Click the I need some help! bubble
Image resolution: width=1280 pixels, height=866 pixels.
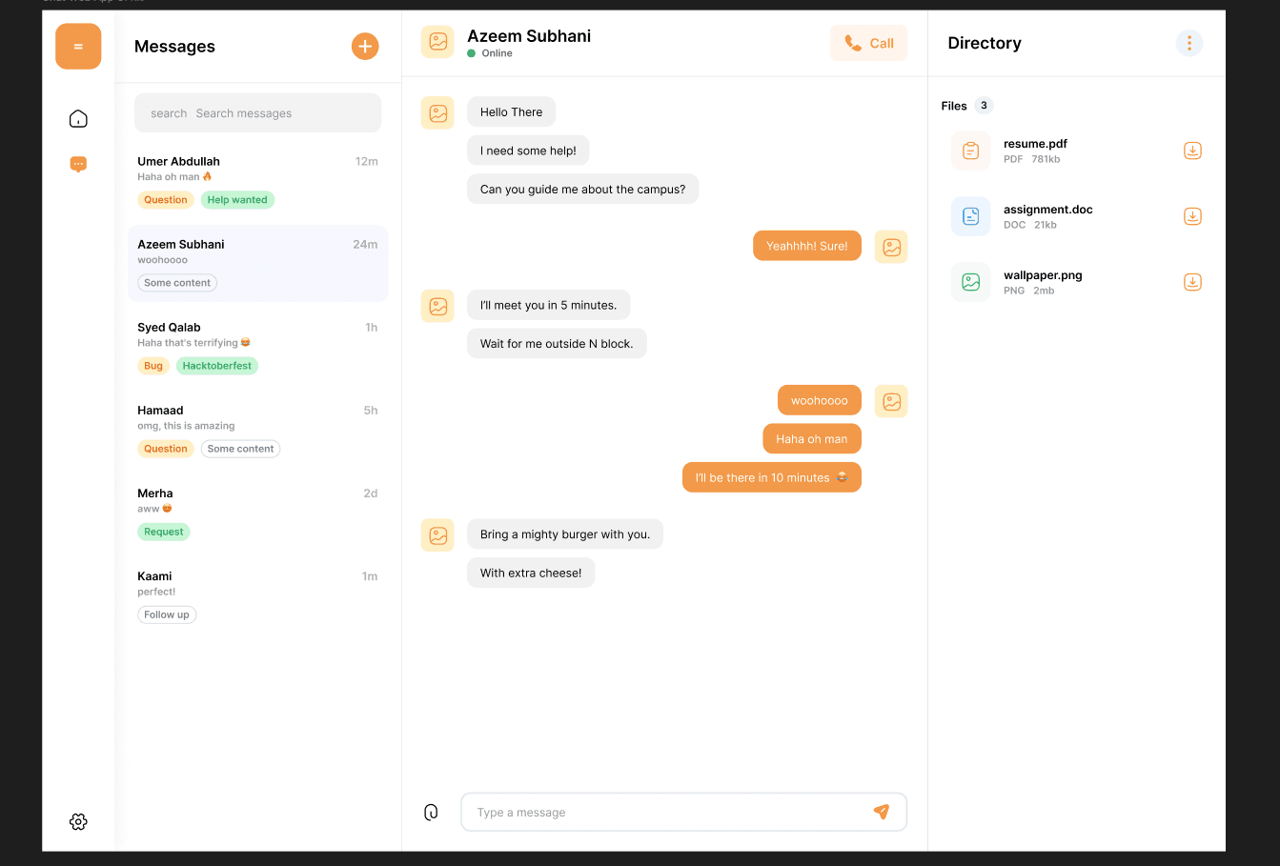point(528,151)
